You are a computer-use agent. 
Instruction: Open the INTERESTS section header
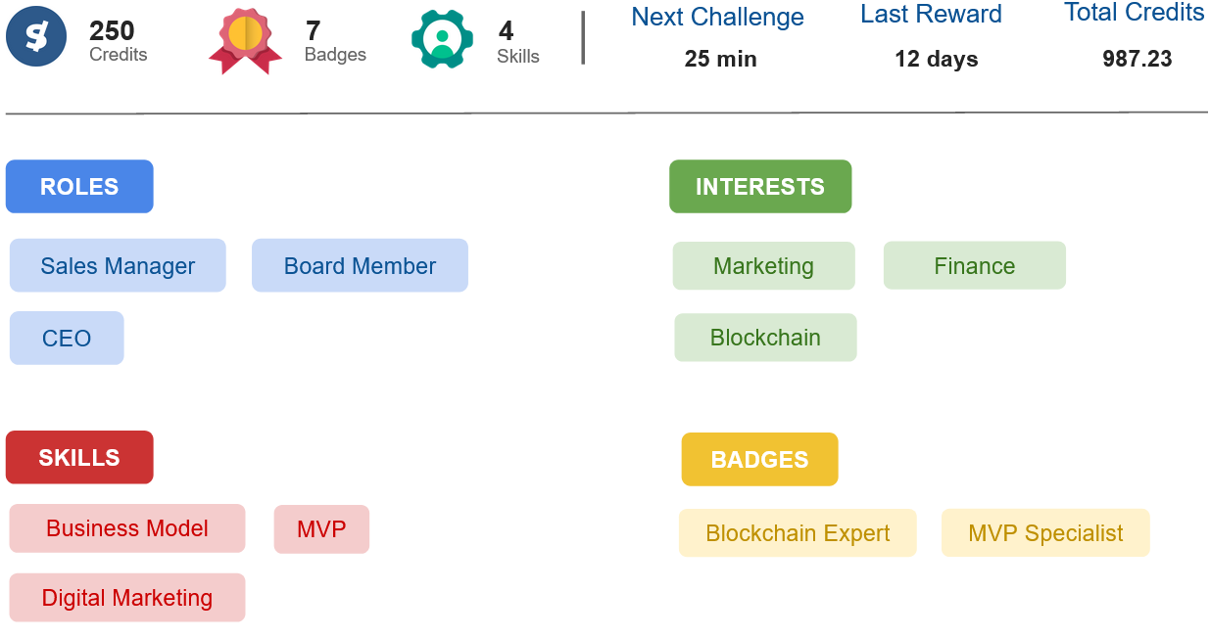(760, 187)
